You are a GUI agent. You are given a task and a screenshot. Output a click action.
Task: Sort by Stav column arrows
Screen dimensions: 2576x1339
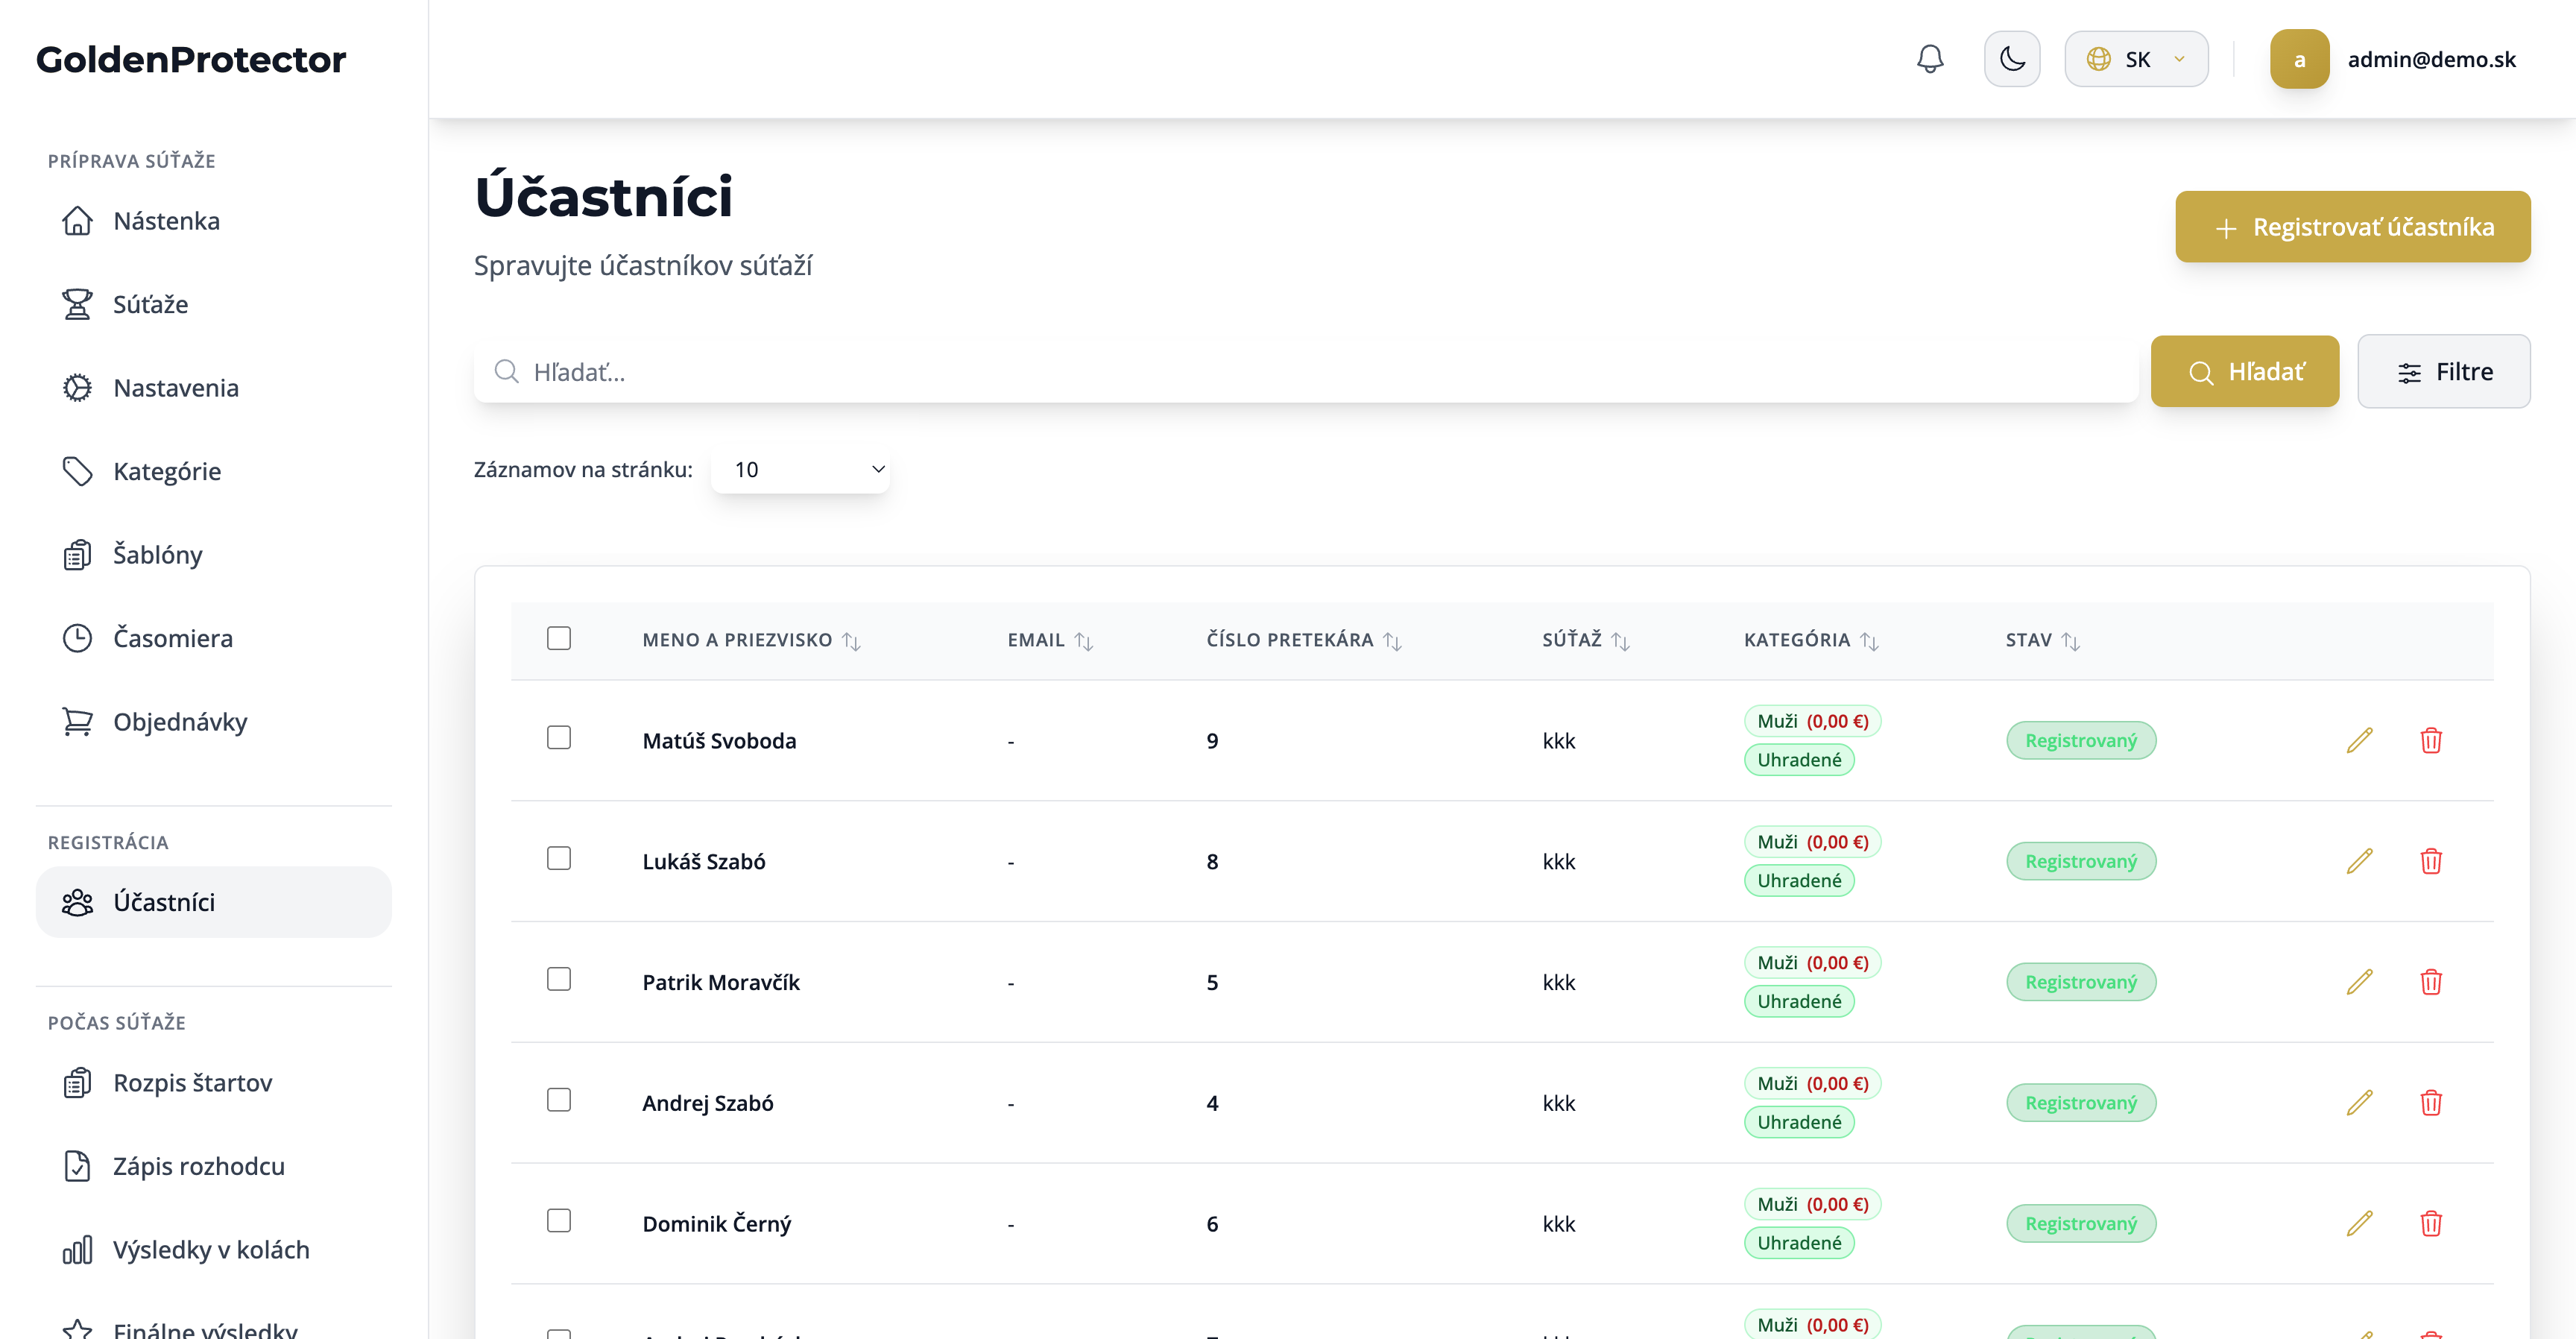2071,641
